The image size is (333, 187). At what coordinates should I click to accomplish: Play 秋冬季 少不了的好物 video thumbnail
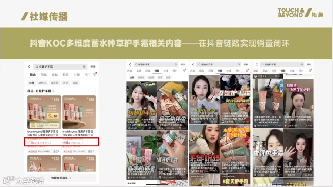click(298, 103)
